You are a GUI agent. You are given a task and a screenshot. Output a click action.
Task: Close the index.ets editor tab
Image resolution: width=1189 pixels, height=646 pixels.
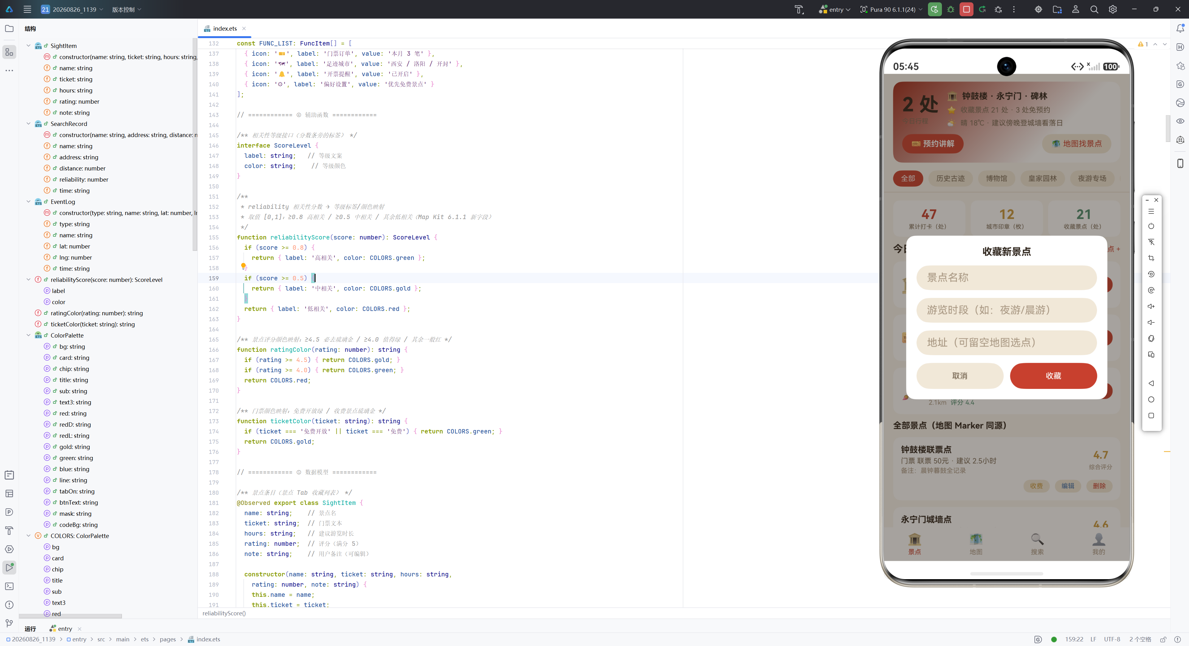(x=244, y=28)
